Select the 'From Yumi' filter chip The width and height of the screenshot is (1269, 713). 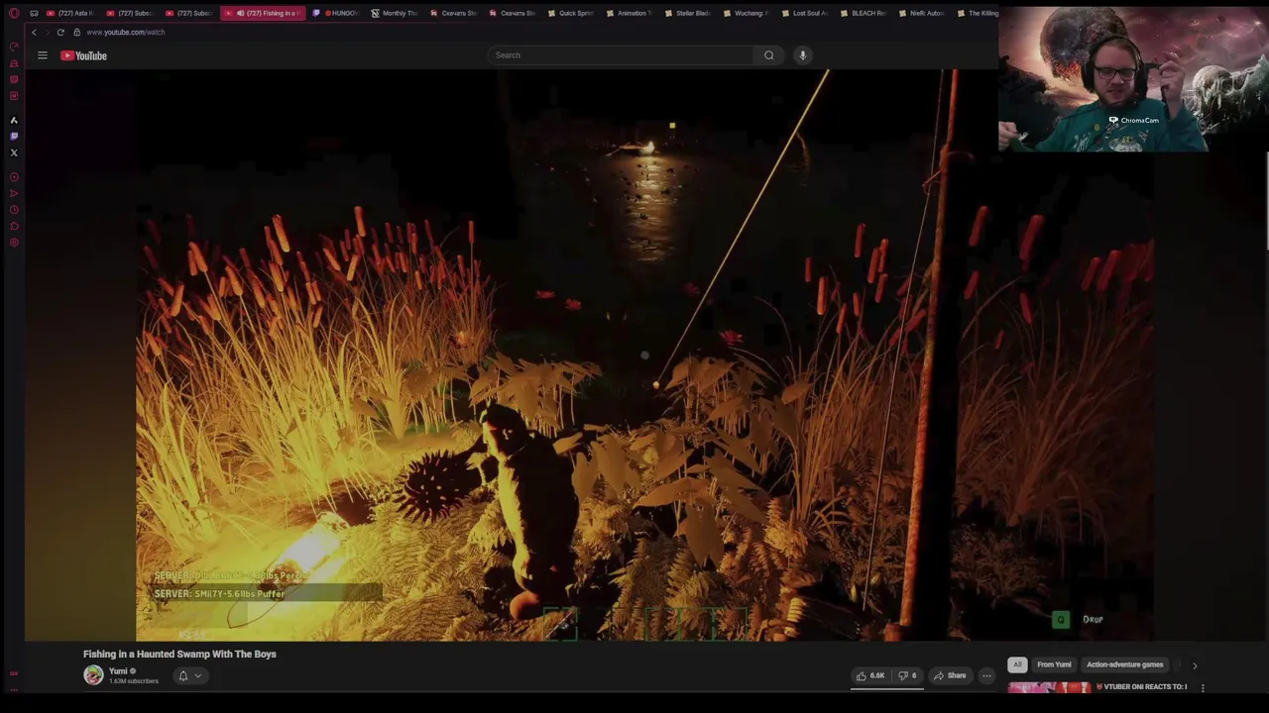pos(1054,664)
